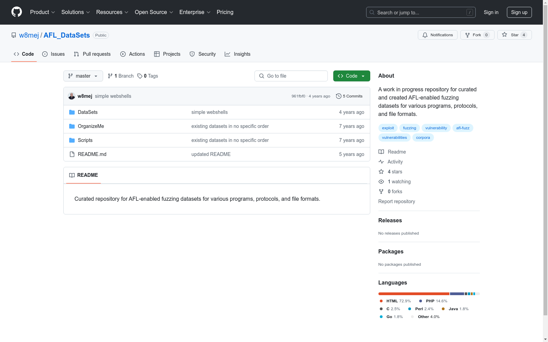Click the book icon in the README header
Viewport: 548px width, 342px height.
pyautogui.click(x=72, y=175)
